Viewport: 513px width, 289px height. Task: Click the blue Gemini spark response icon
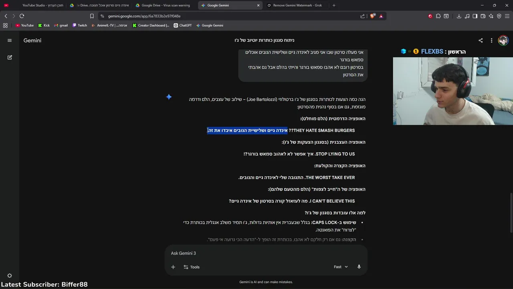click(169, 97)
